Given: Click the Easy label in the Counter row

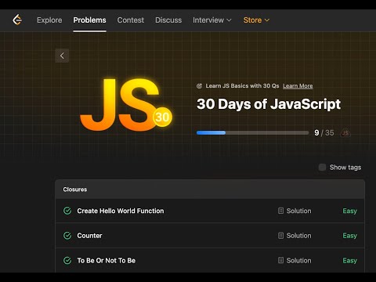Looking at the screenshot, I should pyautogui.click(x=349, y=236).
